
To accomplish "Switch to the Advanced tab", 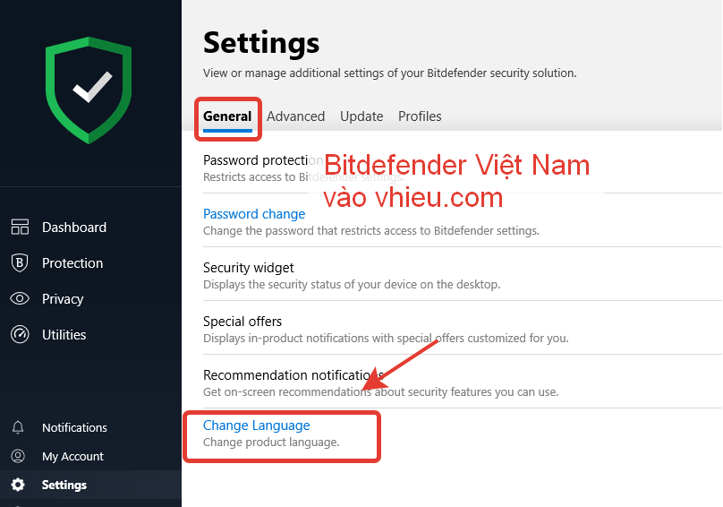I will coord(295,116).
